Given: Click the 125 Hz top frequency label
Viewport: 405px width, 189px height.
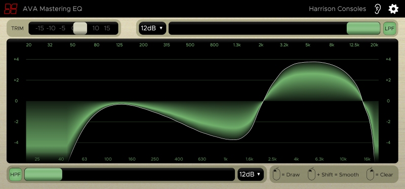Looking at the screenshot, I should pyautogui.click(x=119, y=45).
